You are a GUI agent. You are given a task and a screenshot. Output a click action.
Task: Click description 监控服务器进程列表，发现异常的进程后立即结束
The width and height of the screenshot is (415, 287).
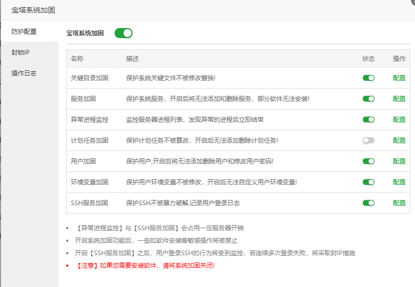pos(195,120)
